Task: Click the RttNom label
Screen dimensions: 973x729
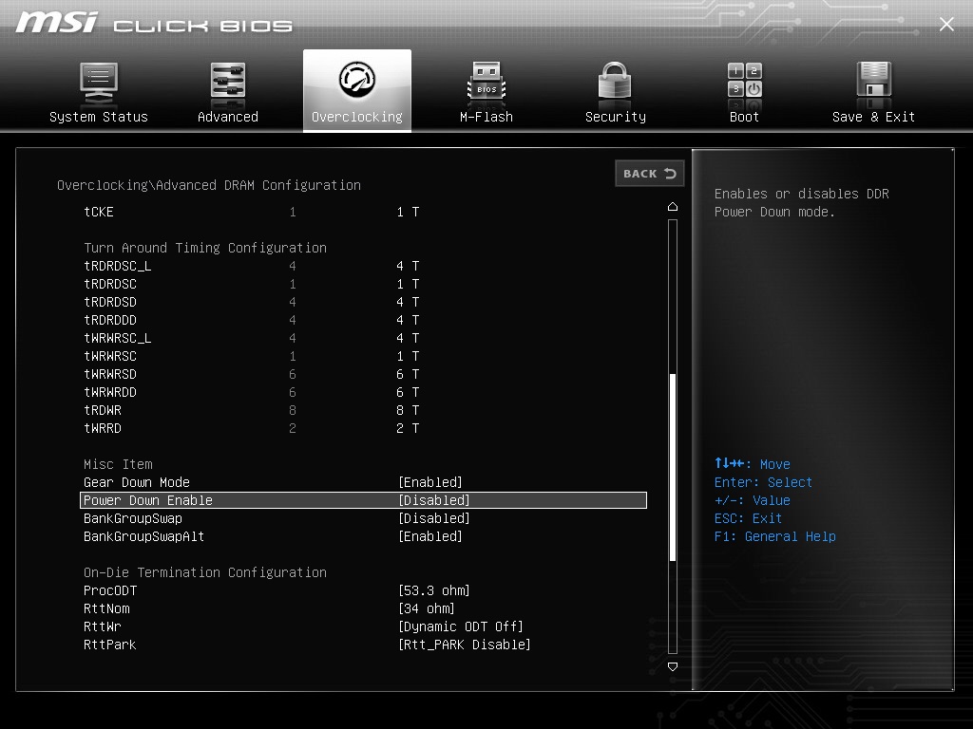Action: pyautogui.click(x=106, y=608)
